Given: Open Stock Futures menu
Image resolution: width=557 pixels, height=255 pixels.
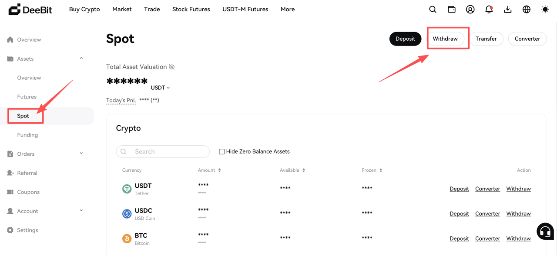Looking at the screenshot, I should tap(191, 9).
